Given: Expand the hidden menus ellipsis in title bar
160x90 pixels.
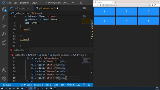Looking at the screenshot, I should click(x=41, y=3).
